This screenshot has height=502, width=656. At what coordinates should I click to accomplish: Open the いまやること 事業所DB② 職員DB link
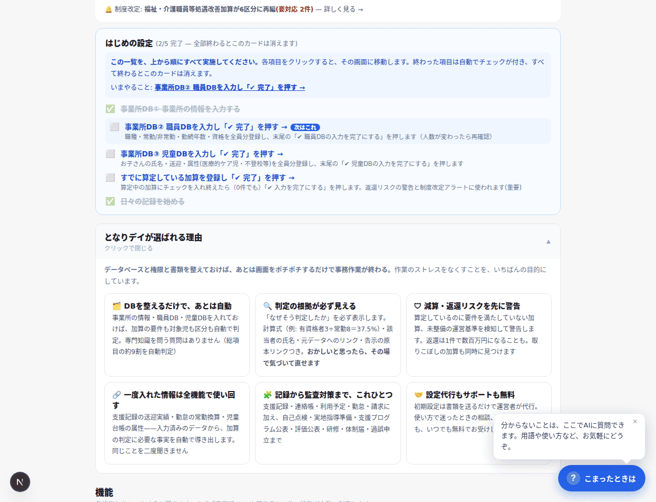230,87
